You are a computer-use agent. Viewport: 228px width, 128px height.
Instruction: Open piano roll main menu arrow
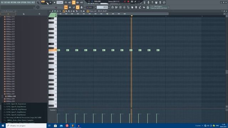(x=50, y=11)
